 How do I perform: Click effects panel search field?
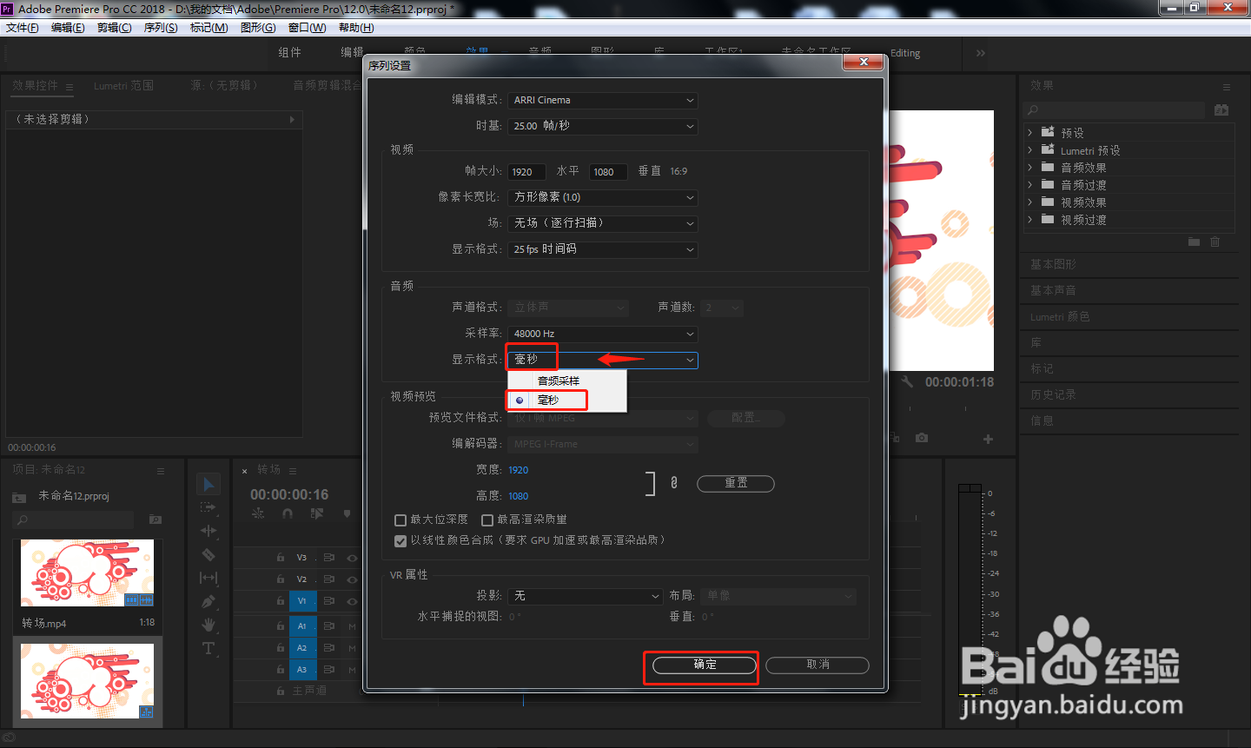pyautogui.click(x=1115, y=110)
